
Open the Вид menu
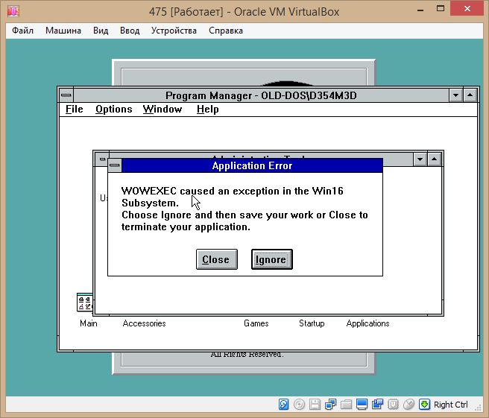click(101, 31)
